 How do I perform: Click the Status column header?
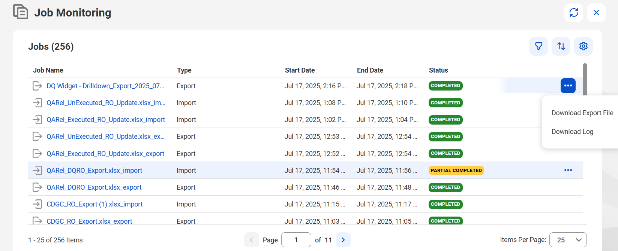coord(438,70)
